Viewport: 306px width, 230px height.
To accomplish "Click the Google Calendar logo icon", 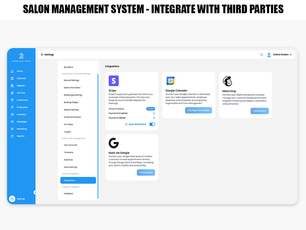I will pyautogui.click(x=170, y=81).
